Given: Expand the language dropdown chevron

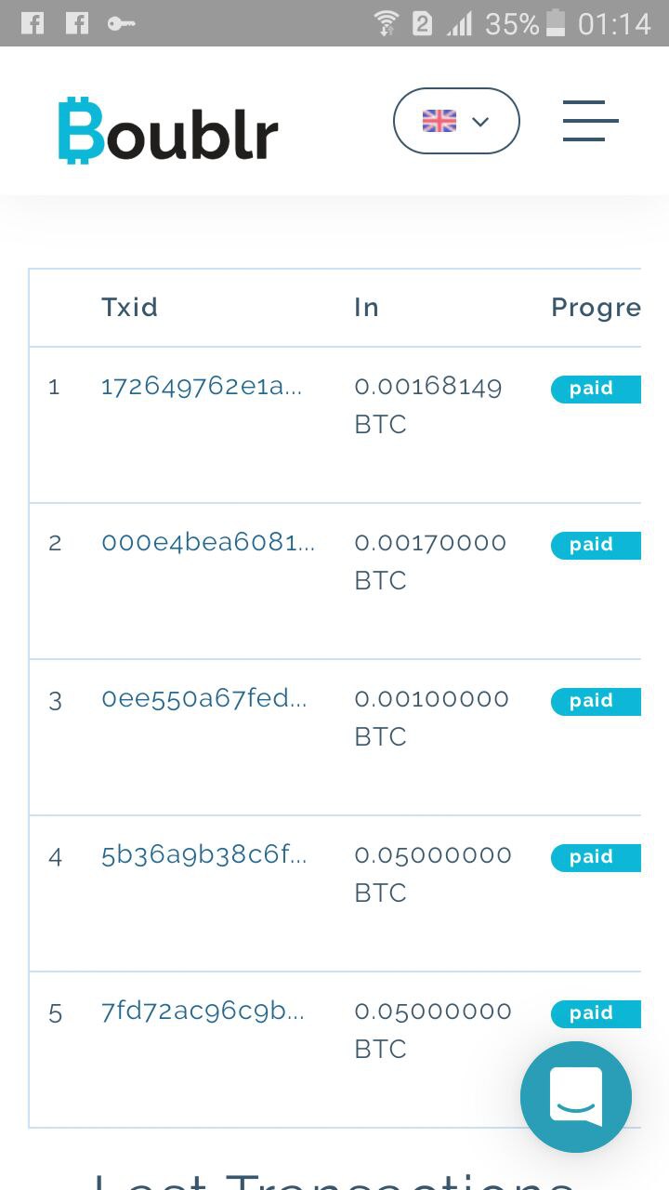Looking at the screenshot, I should [x=480, y=122].
